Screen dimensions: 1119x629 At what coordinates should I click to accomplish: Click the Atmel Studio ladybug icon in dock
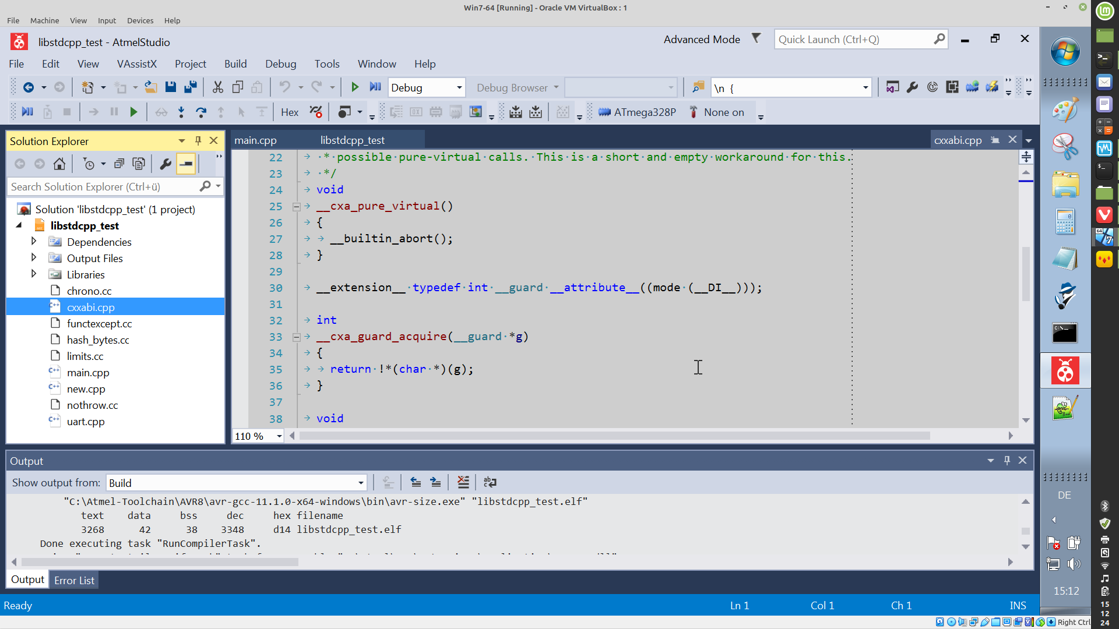(1065, 370)
